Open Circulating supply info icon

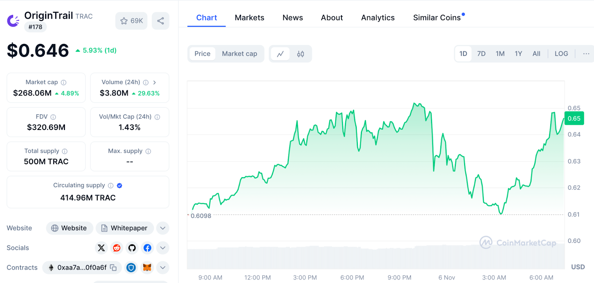(111, 186)
